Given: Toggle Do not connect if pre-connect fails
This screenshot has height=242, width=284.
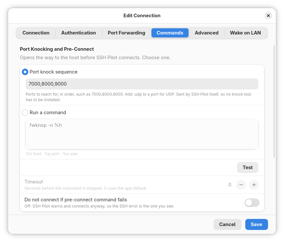Looking at the screenshot, I should [252, 203].
